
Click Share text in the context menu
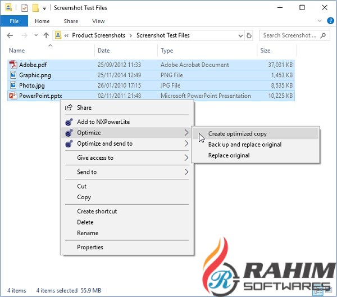point(84,107)
